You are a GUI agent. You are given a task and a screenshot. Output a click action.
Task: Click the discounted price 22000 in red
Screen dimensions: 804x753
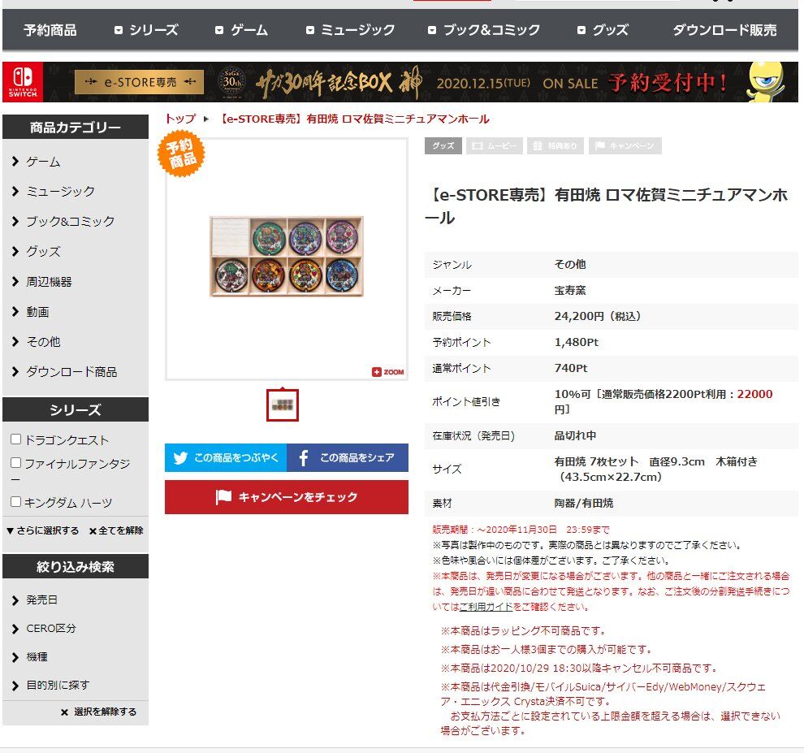tap(754, 394)
